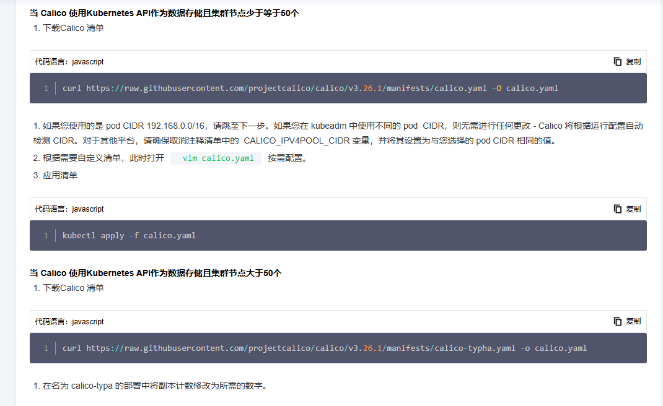Click the 'CALICO_IPV4POOL_CIDR 变量' text
Screen dimensions: 663x406
tap(307, 140)
